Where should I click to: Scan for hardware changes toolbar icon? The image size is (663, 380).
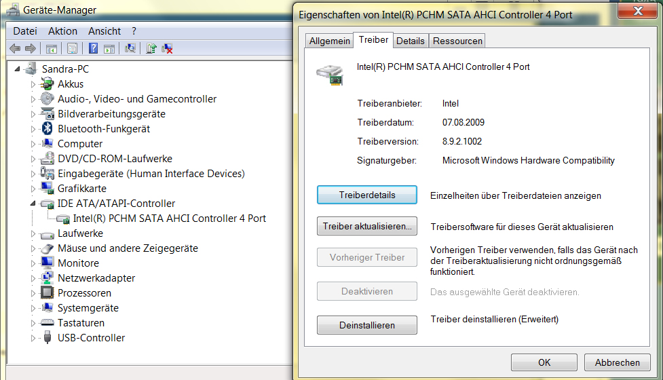pyautogui.click(x=130, y=49)
